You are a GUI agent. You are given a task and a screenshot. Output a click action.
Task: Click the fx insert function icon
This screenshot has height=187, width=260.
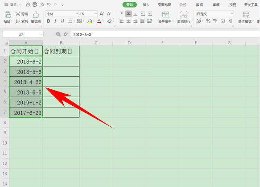pyautogui.click(x=66, y=34)
